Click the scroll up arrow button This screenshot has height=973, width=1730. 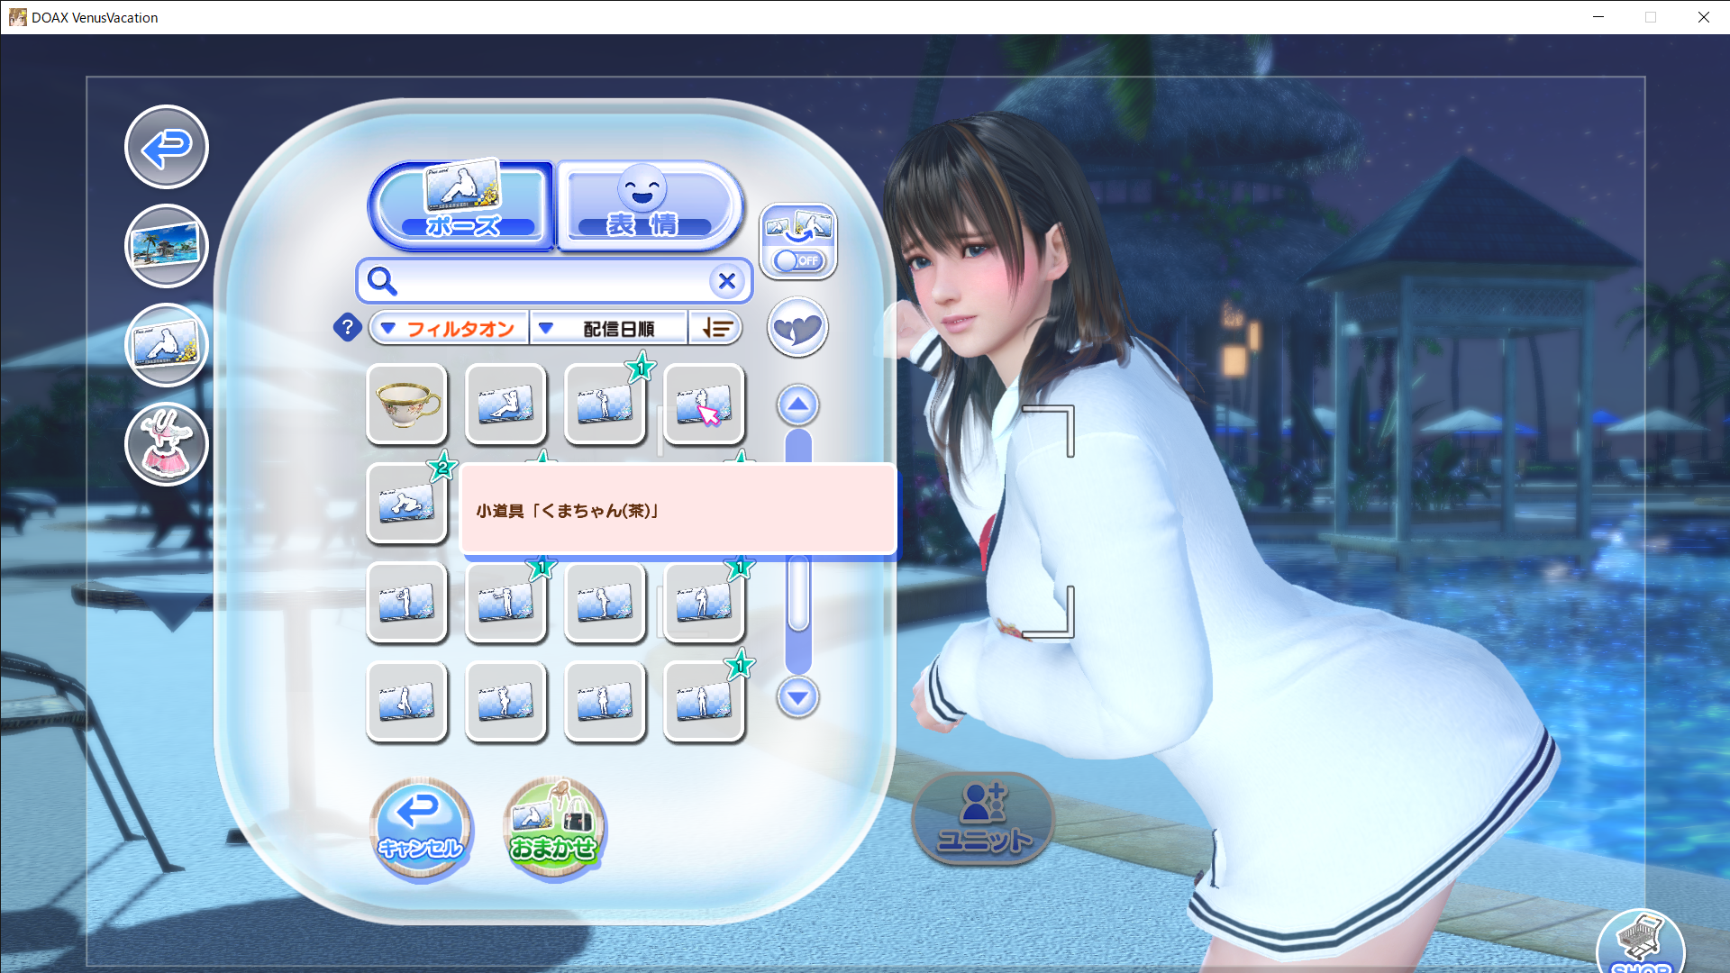(x=797, y=405)
